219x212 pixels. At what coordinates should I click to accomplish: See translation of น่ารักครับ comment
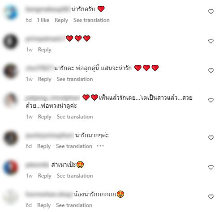pos(91,20)
